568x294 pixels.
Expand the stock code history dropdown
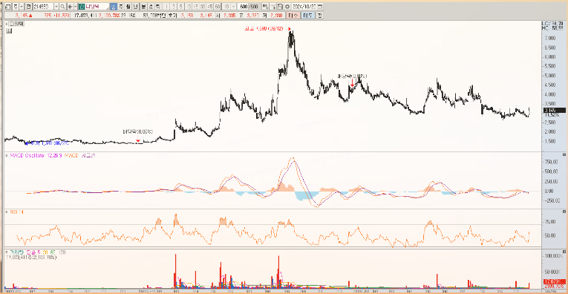pyautogui.click(x=56, y=7)
